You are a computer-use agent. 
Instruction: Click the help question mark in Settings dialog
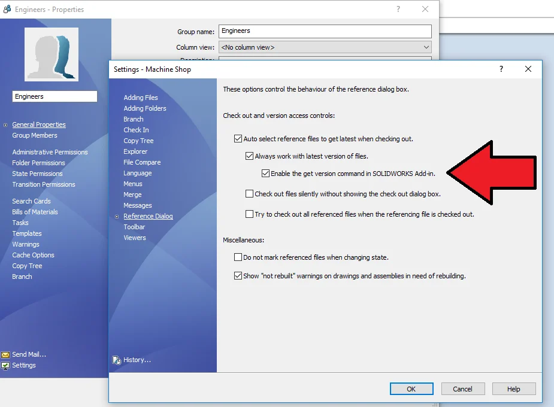tap(501, 69)
